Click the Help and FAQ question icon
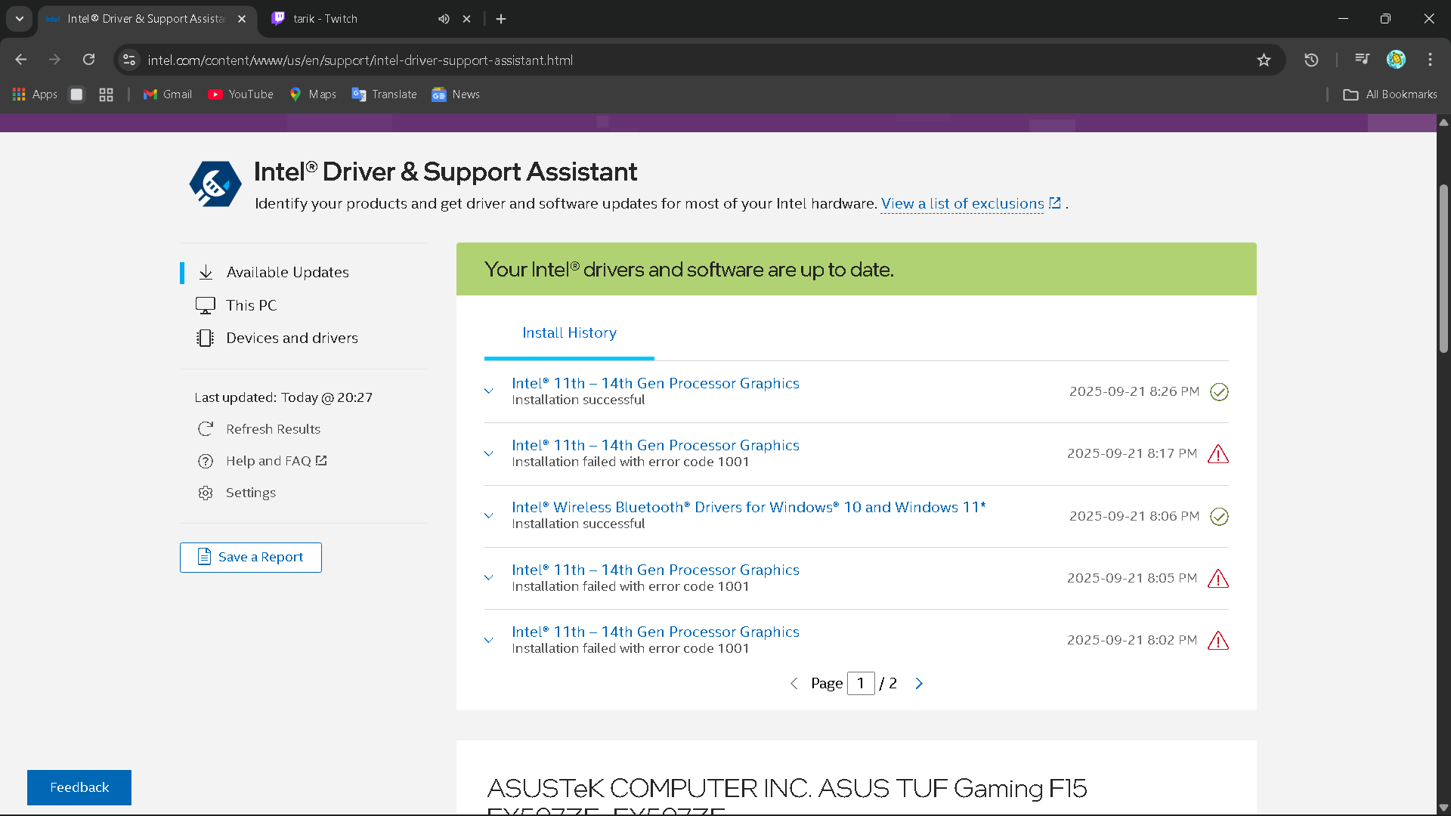Screen dimensions: 1451x816 pyautogui.click(x=206, y=461)
